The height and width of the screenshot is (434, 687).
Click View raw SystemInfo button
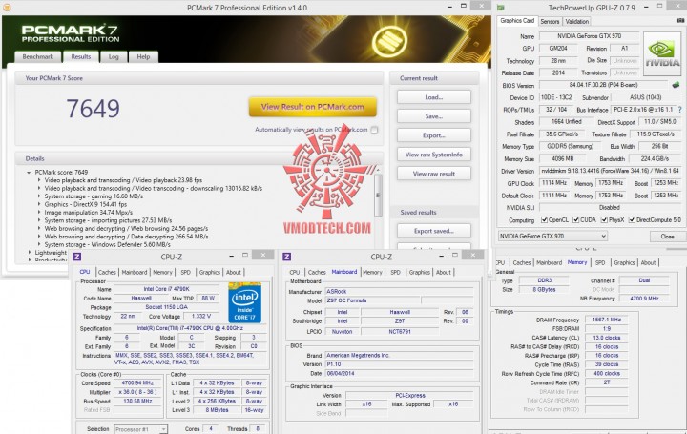(x=434, y=155)
